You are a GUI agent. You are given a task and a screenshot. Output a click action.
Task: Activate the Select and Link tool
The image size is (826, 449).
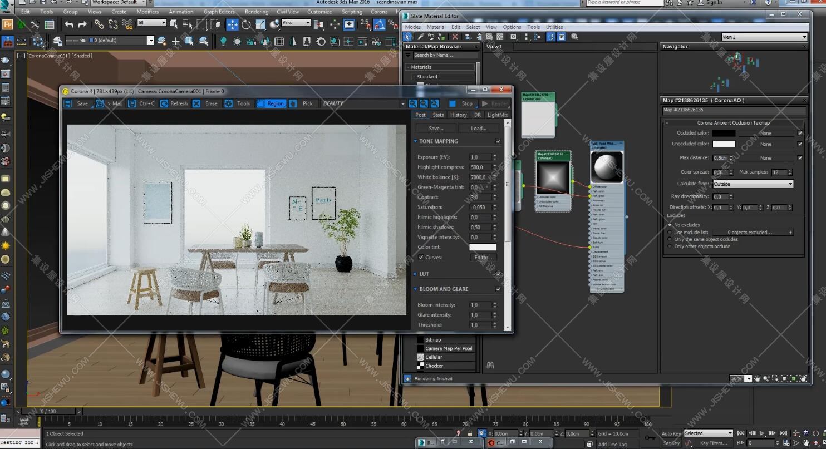pos(99,24)
